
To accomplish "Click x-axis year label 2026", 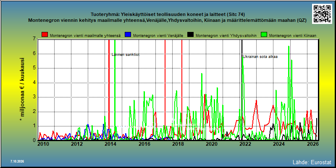I will [312, 144].
